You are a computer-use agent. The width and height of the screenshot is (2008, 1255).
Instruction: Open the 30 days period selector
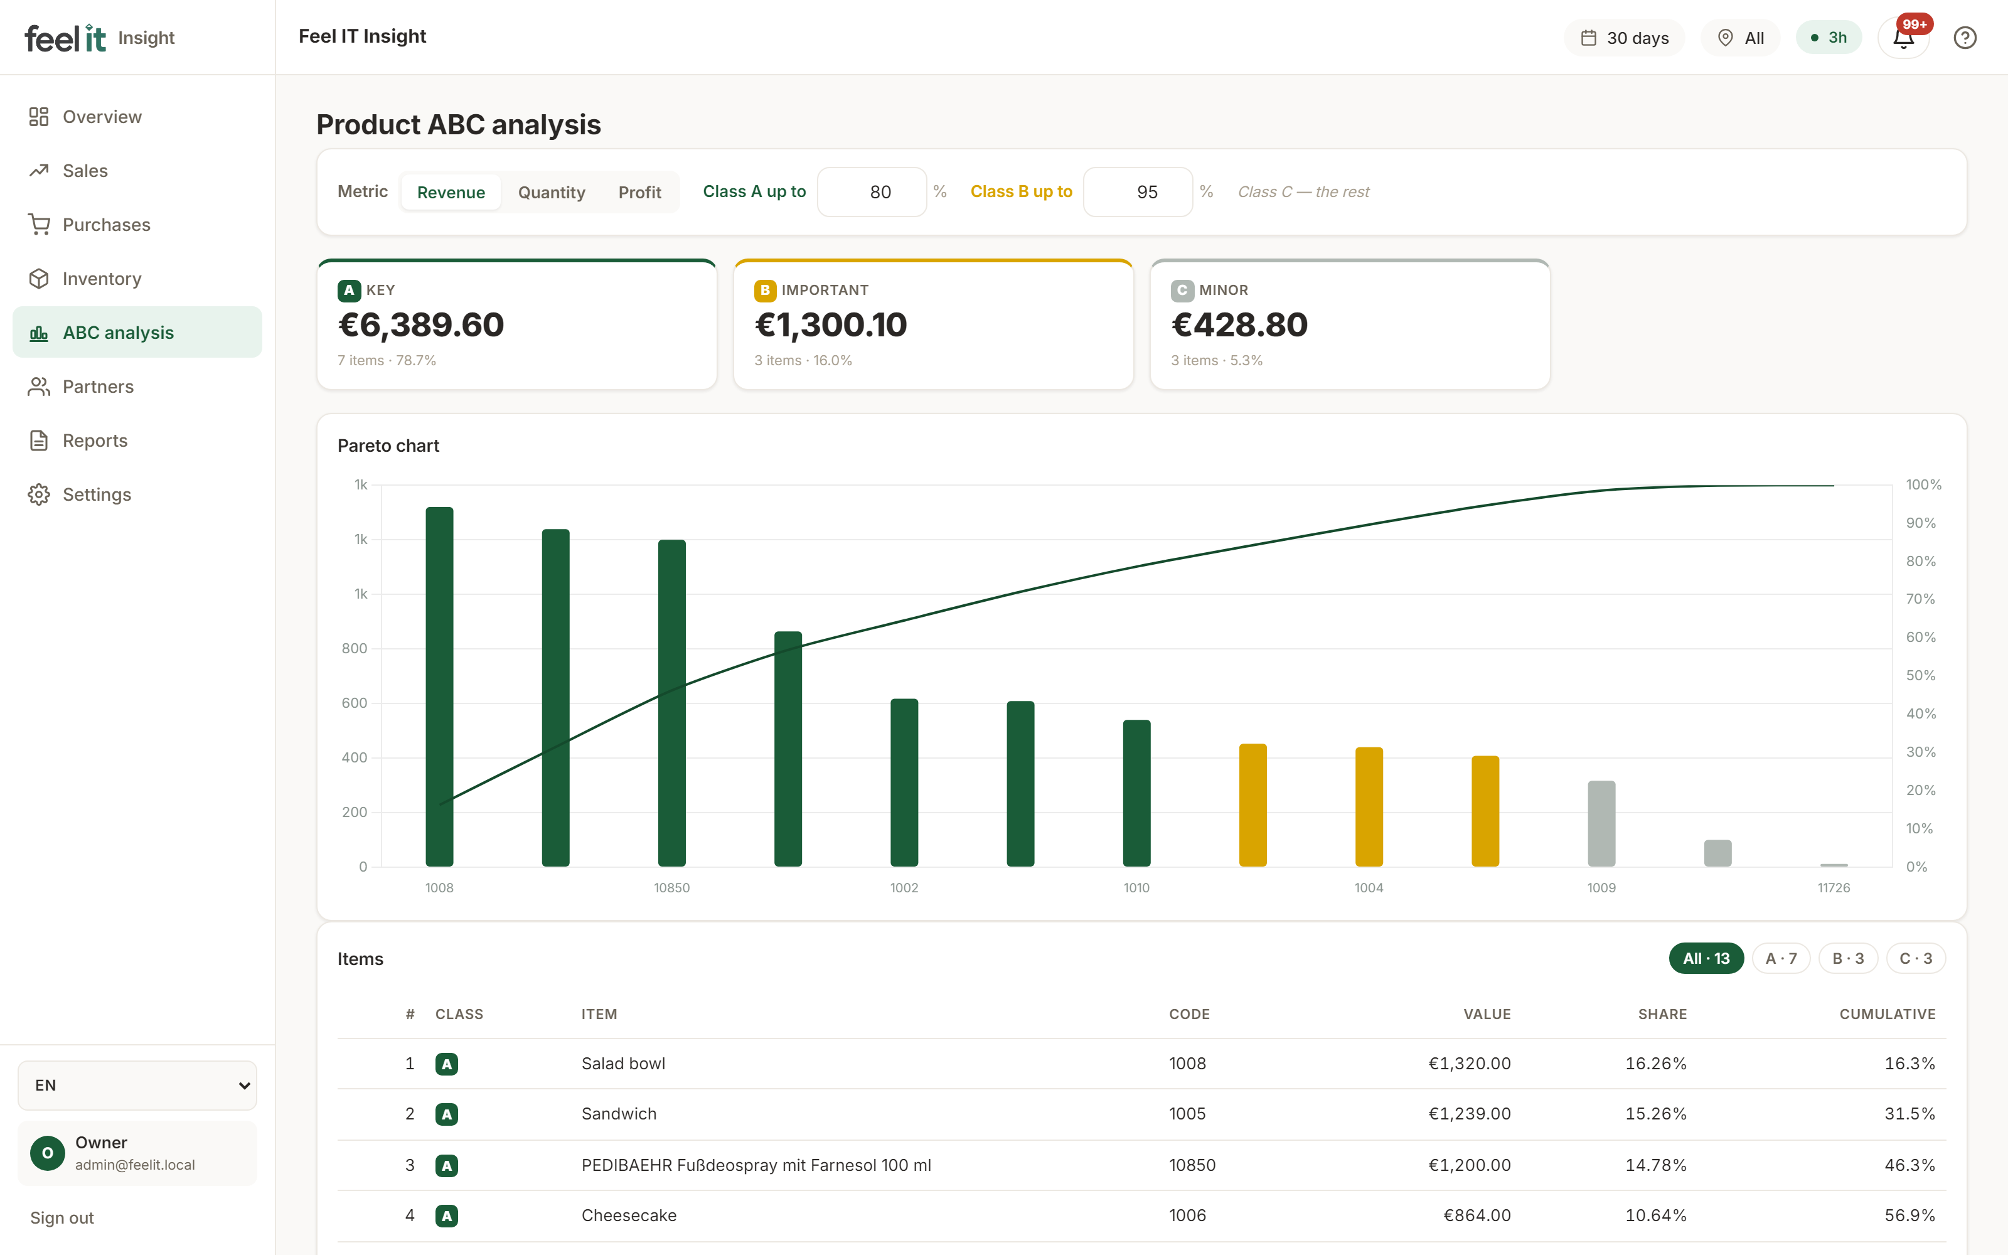[1624, 38]
